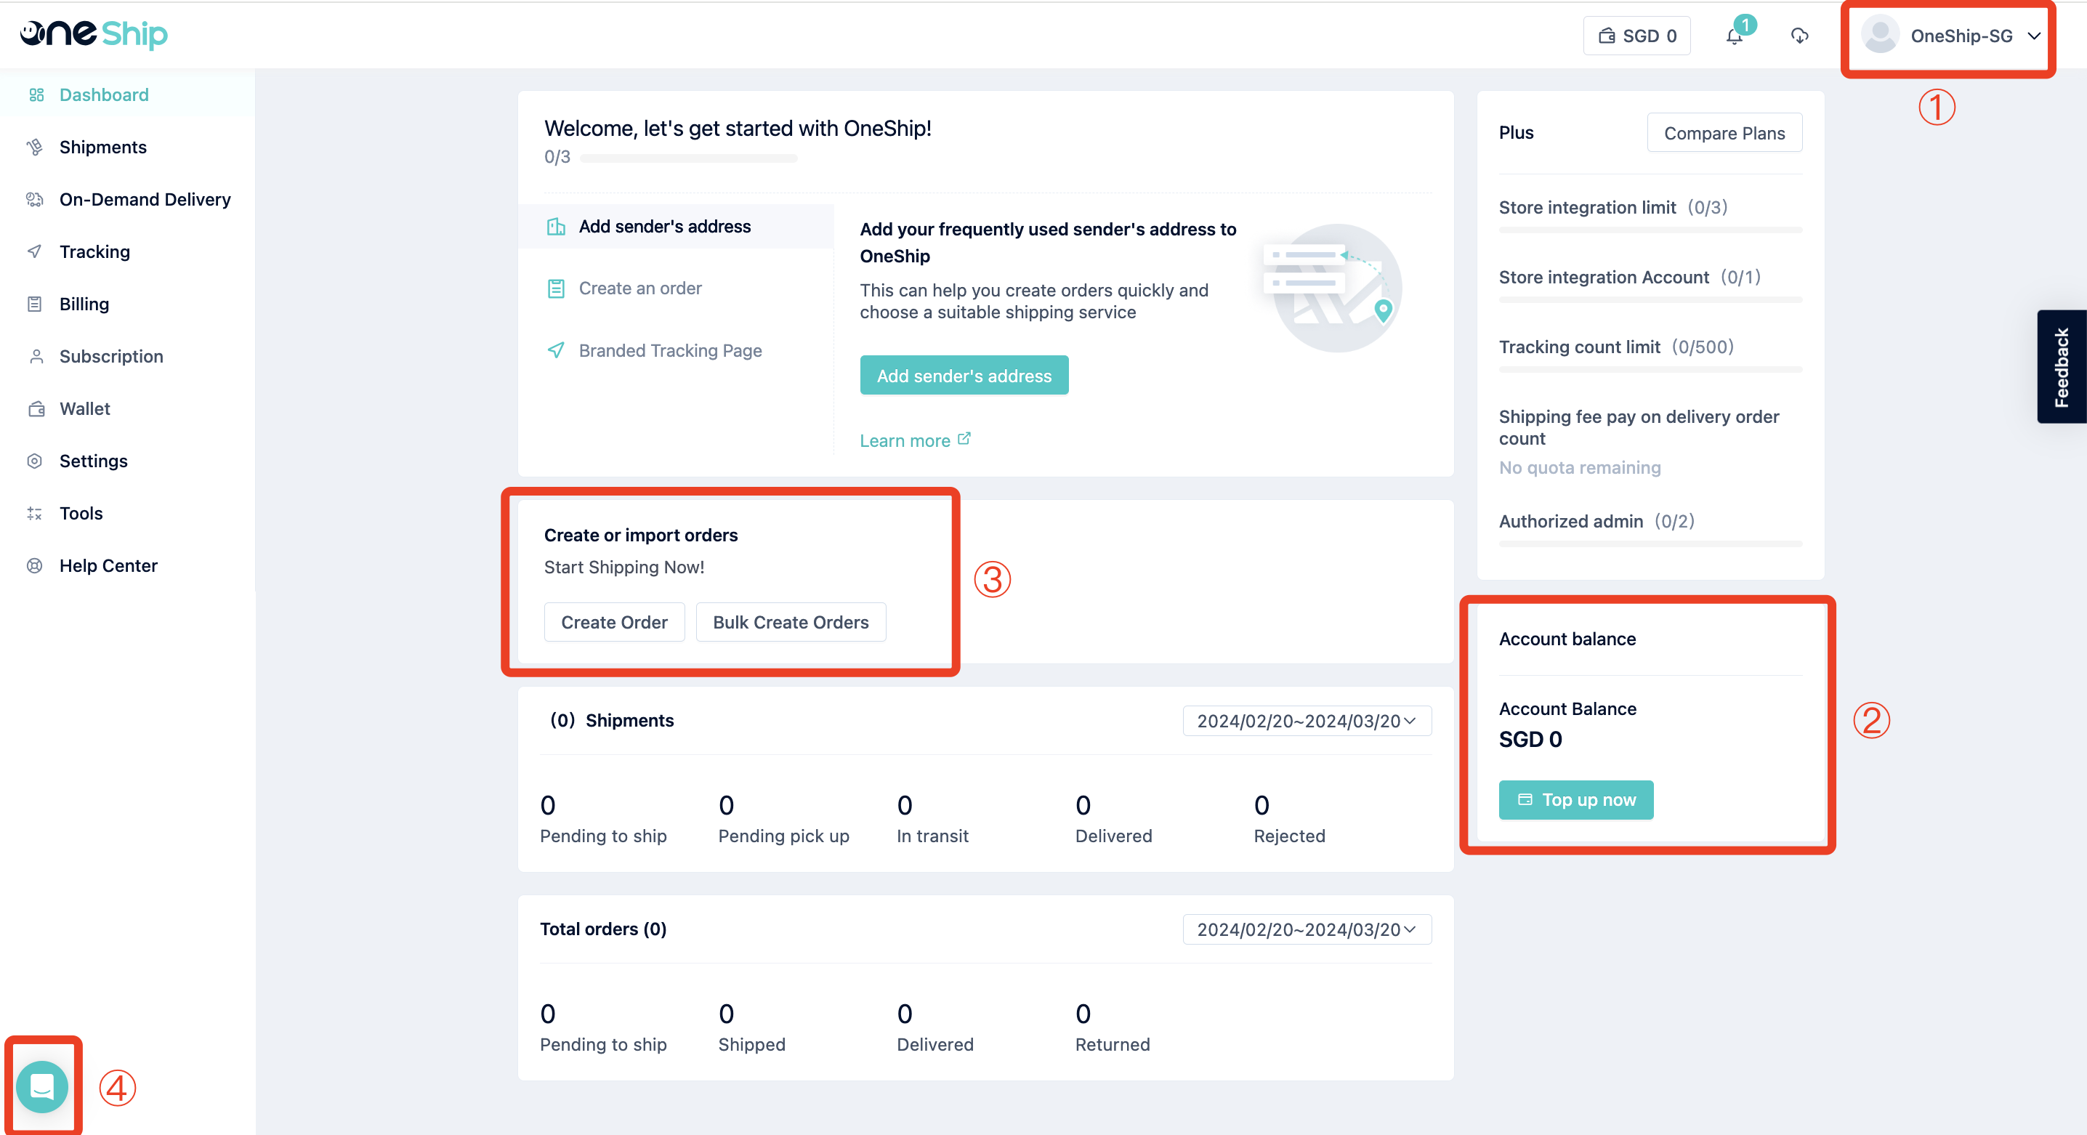Click the Subscription person icon

click(x=36, y=357)
